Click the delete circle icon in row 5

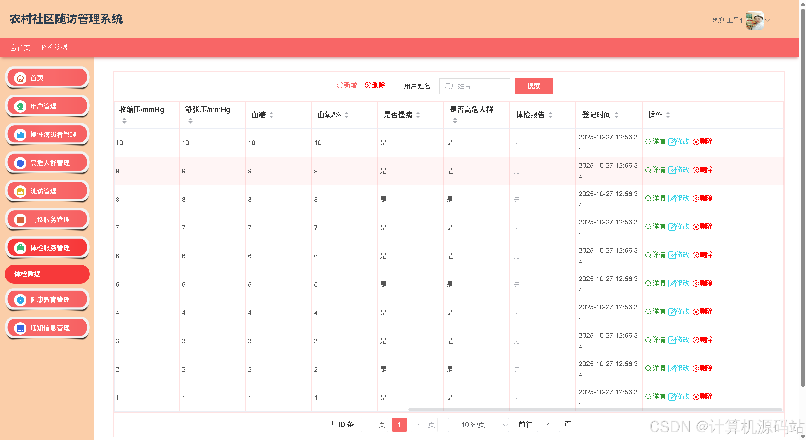click(x=695, y=283)
